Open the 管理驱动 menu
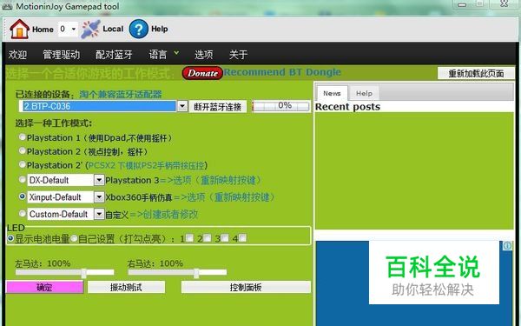This screenshot has height=326, width=521. coord(61,54)
